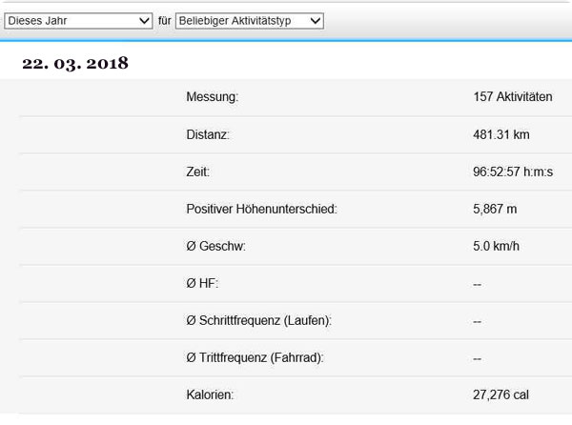Click the 'Positiver Höhenunterschied:' label
Screen dimensions: 572x425
tap(261, 210)
